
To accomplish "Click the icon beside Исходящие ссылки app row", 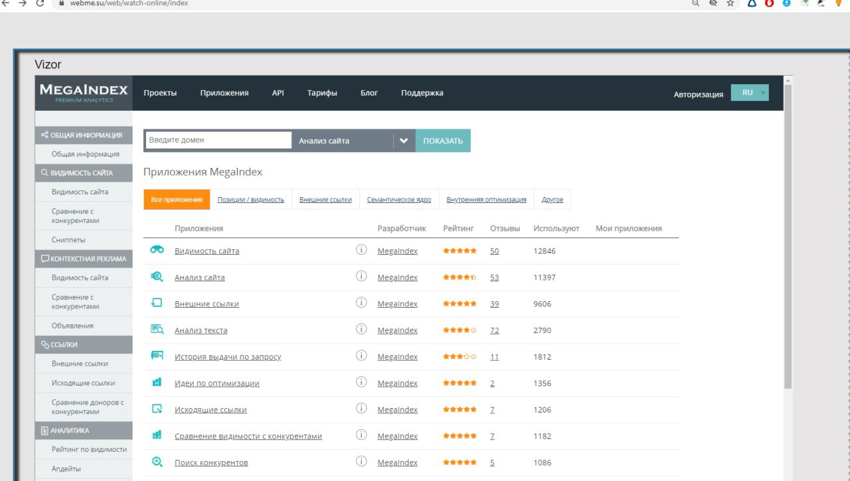I will coord(157,409).
